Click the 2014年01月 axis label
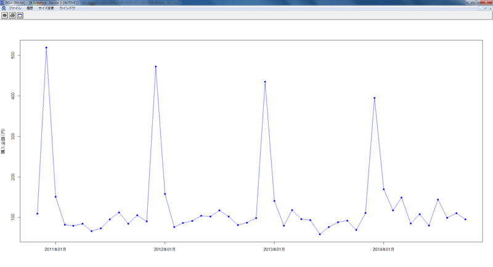 tap(383, 249)
